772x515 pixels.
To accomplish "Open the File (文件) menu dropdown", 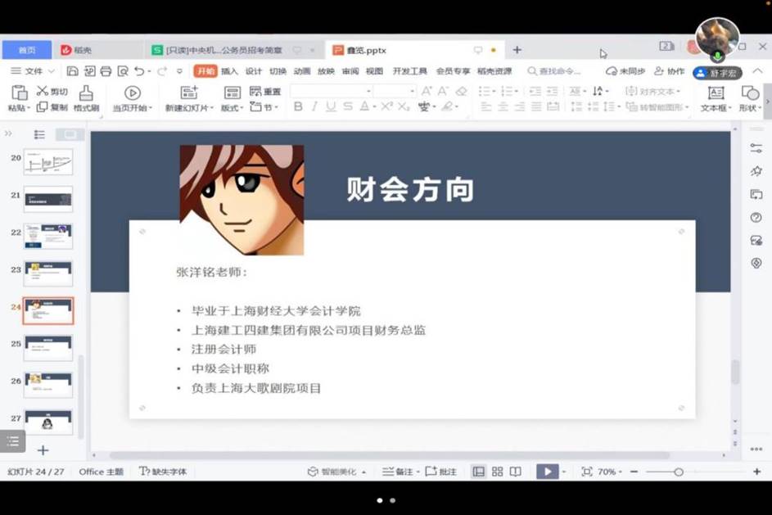I will [29, 71].
